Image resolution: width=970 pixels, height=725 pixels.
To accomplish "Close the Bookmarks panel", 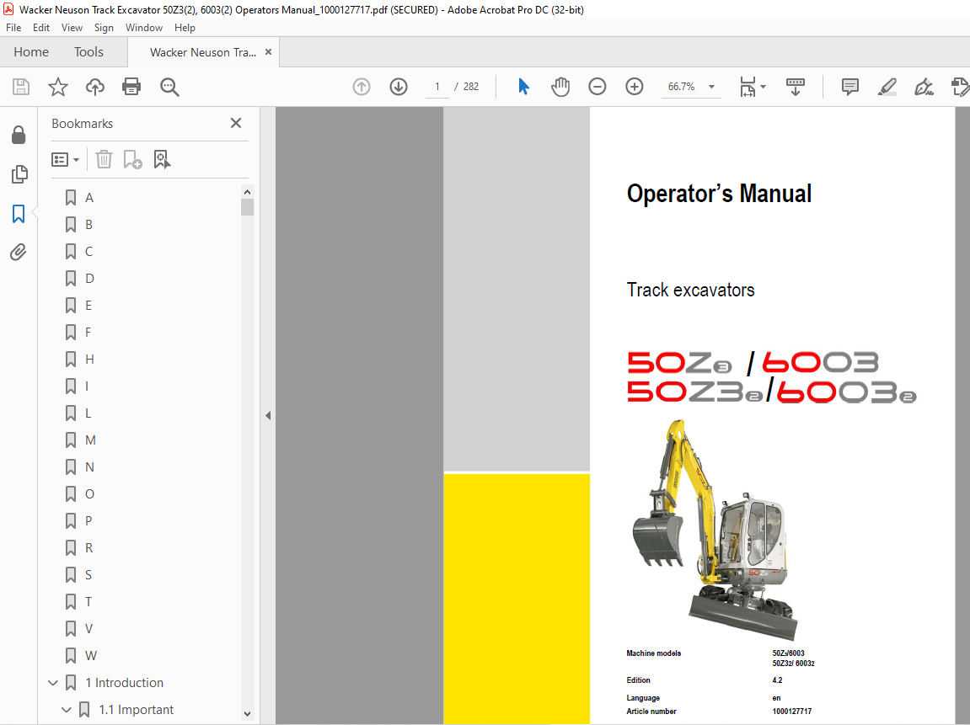I will click(x=236, y=123).
